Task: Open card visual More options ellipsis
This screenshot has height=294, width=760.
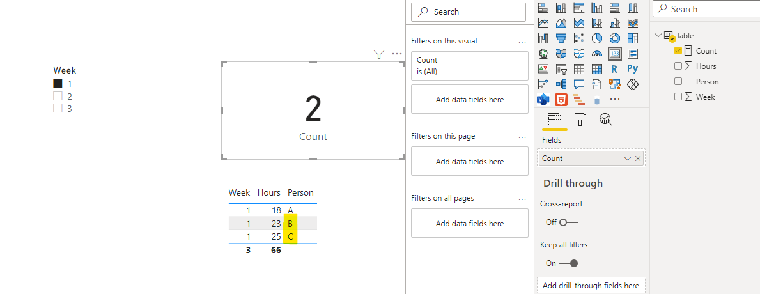Action: coord(397,54)
